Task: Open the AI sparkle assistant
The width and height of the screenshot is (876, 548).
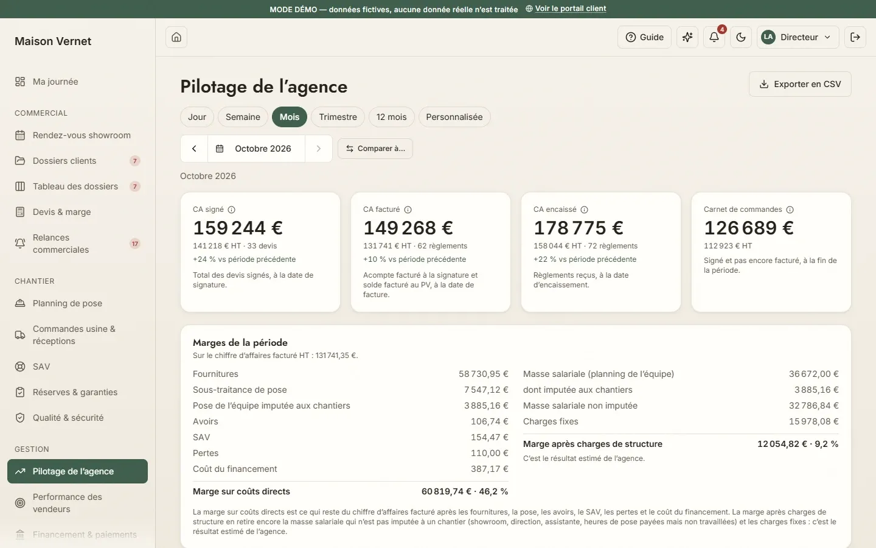Action: pyautogui.click(x=687, y=37)
